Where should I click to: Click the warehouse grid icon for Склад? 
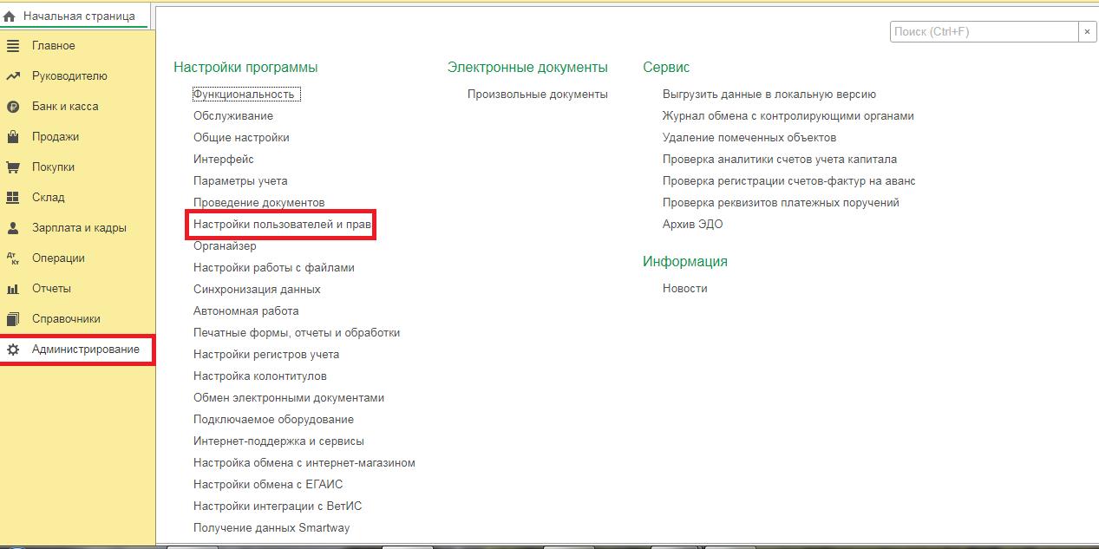click(x=13, y=198)
